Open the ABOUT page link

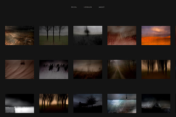(102, 7)
